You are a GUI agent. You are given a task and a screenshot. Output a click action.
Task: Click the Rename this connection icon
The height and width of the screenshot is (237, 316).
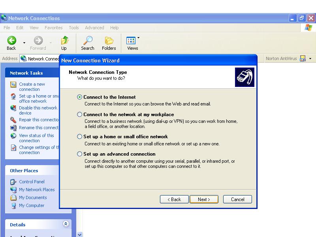13,128
